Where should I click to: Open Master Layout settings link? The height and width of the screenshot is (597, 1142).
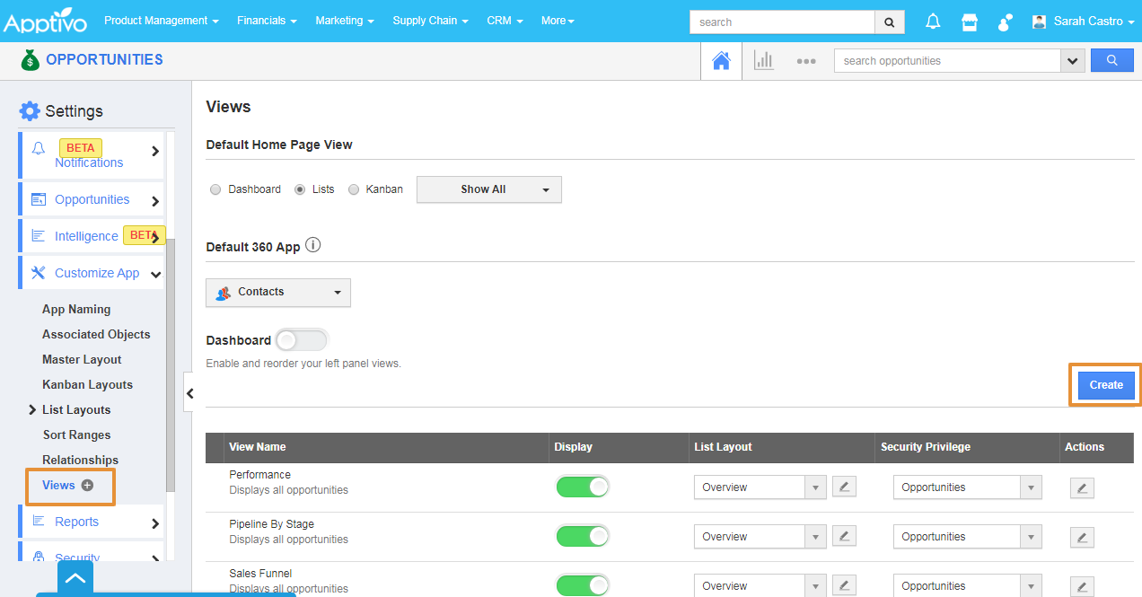[x=82, y=359]
